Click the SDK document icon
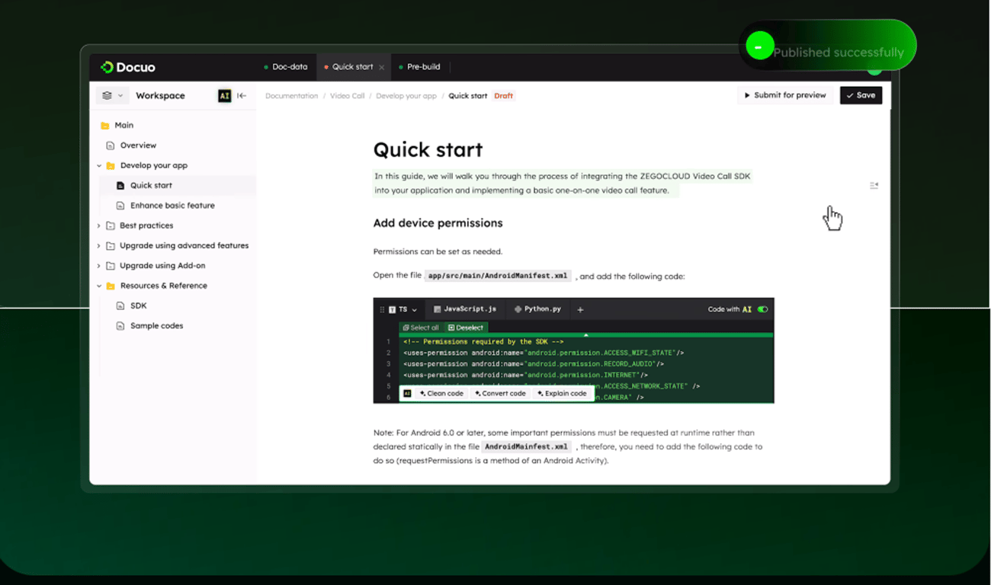The height and width of the screenshot is (585, 991). (120, 306)
